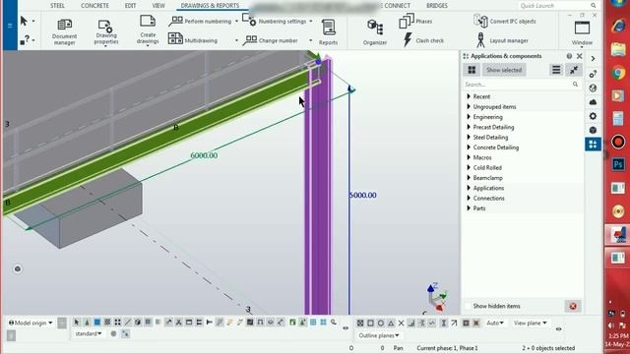This screenshot has height=354, width=630.
Task: Open the Auto snap depth dropdown
Action: click(x=494, y=324)
